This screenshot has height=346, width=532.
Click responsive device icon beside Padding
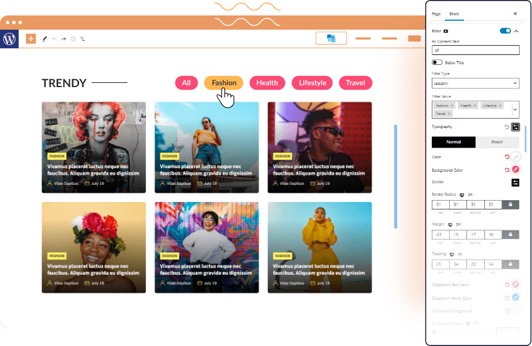coord(452,254)
